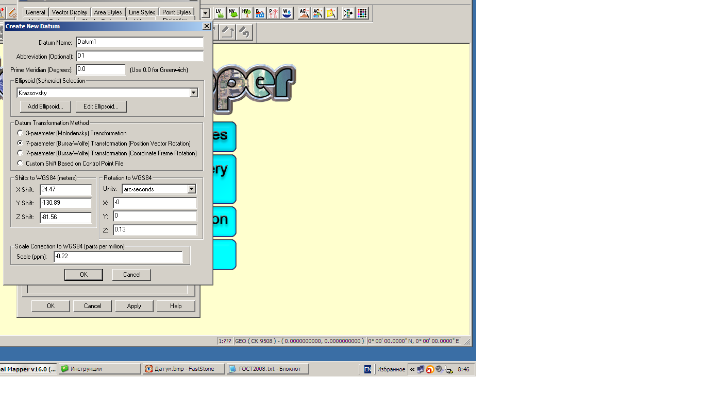Click the Add Ellipsoid... button

[45, 106]
